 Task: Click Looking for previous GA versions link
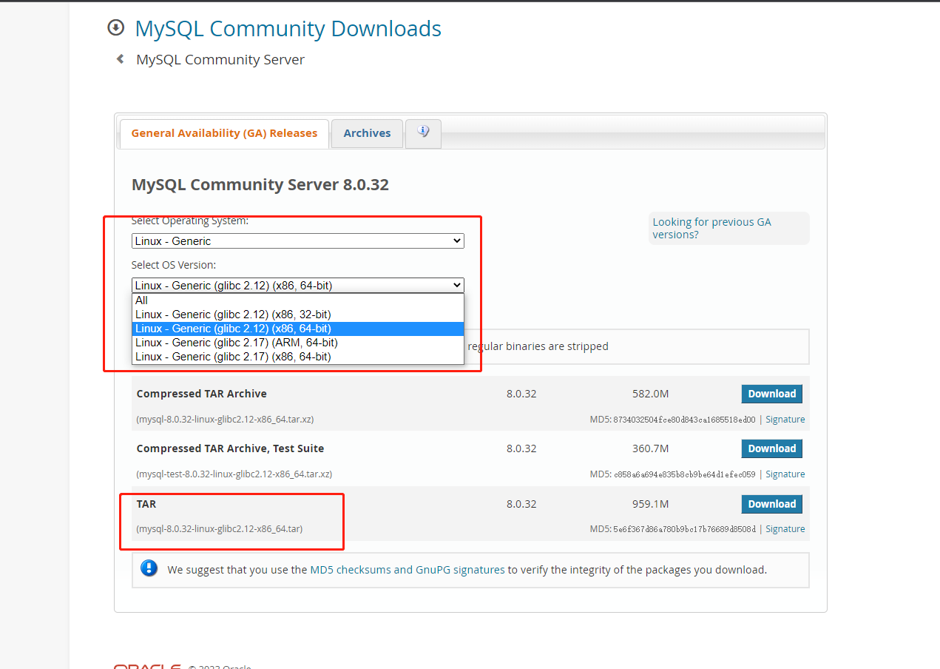point(711,228)
